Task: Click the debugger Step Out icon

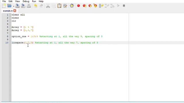Action: tap(112, 6)
